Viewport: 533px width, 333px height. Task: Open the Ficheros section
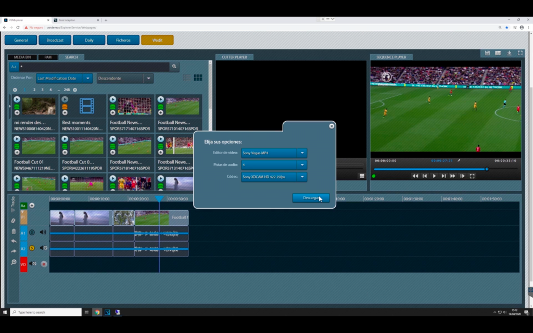click(123, 40)
